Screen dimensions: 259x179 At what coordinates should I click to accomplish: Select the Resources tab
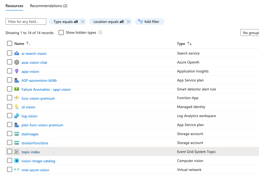point(14,6)
